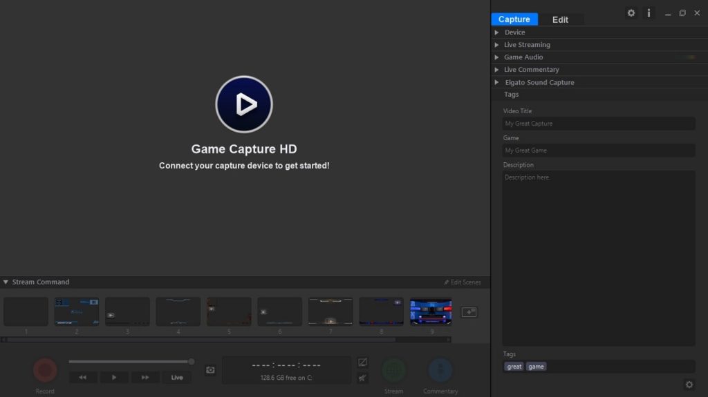Click the Description text area
This screenshot has height=397, width=708.
coord(599,258)
